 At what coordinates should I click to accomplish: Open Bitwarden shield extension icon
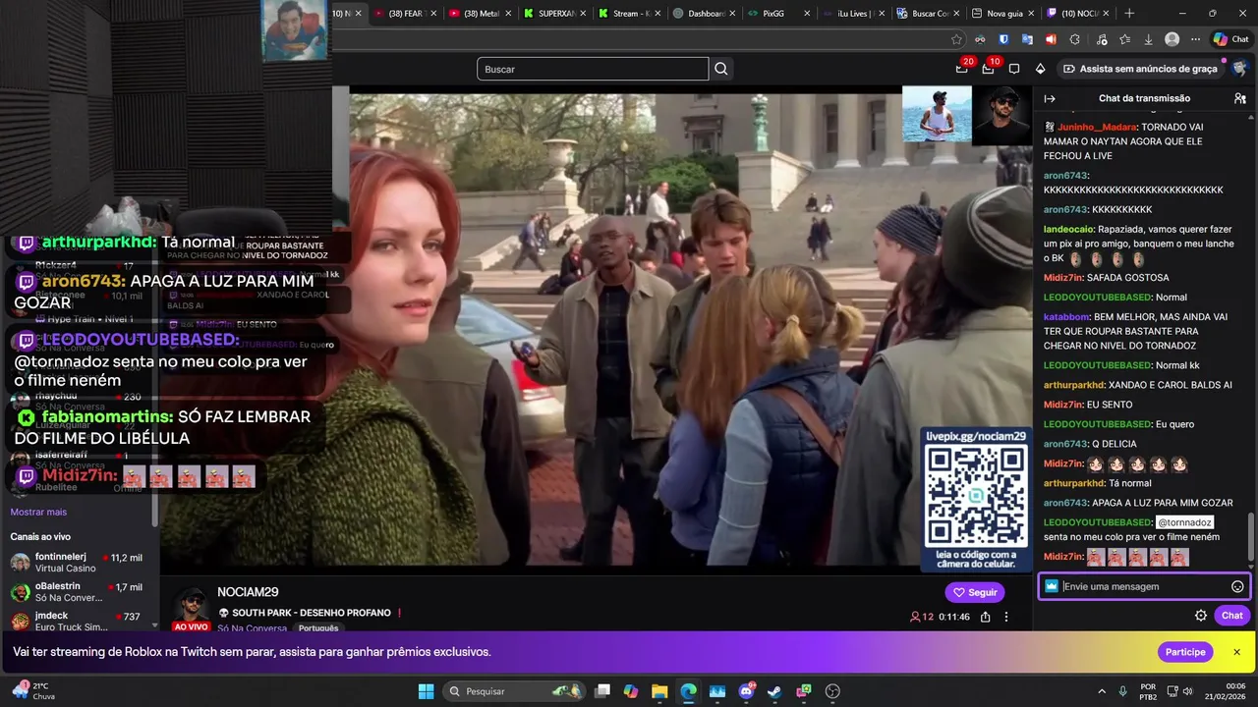(x=1003, y=39)
